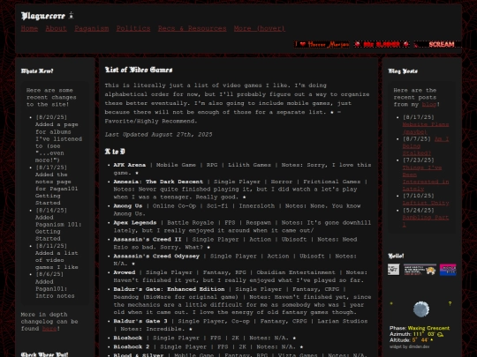Select the Among Us game title
Image resolution: width=477 pixels, height=357 pixels.
(128, 205)
